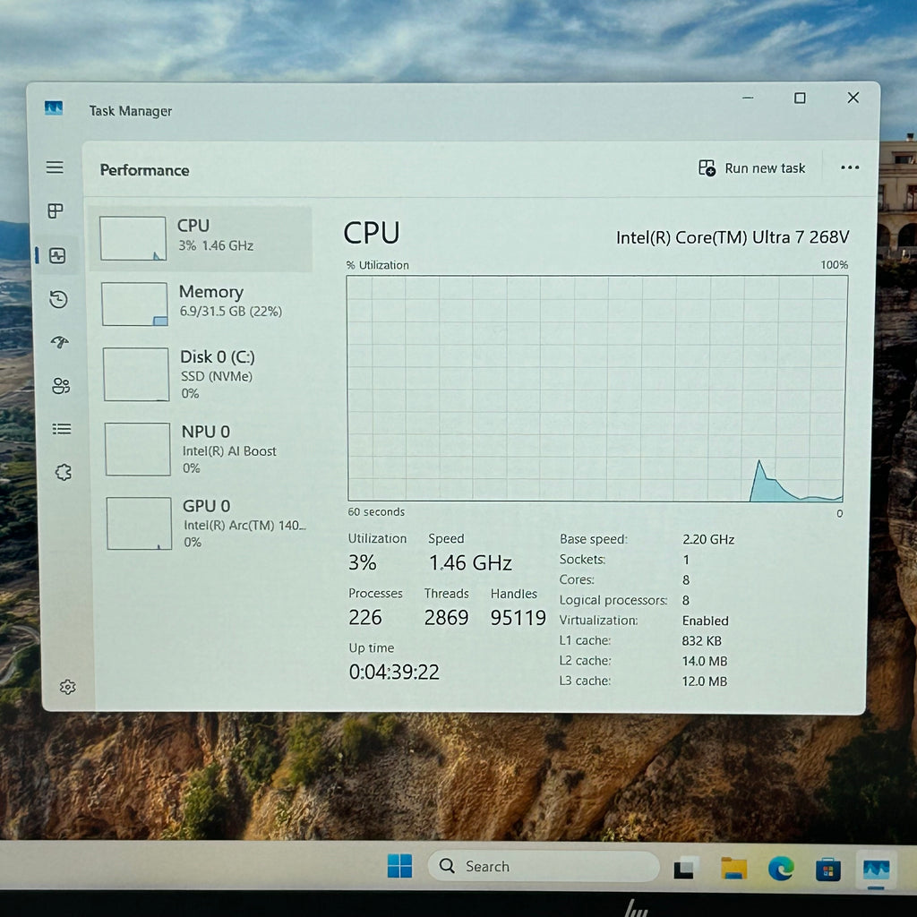Open the Services puzzle-piece icon
The image size is (917, 917).
click(64, 472)
